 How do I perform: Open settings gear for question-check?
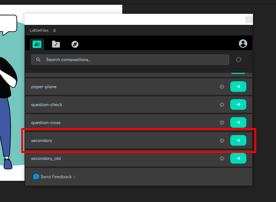click(222, 105)
